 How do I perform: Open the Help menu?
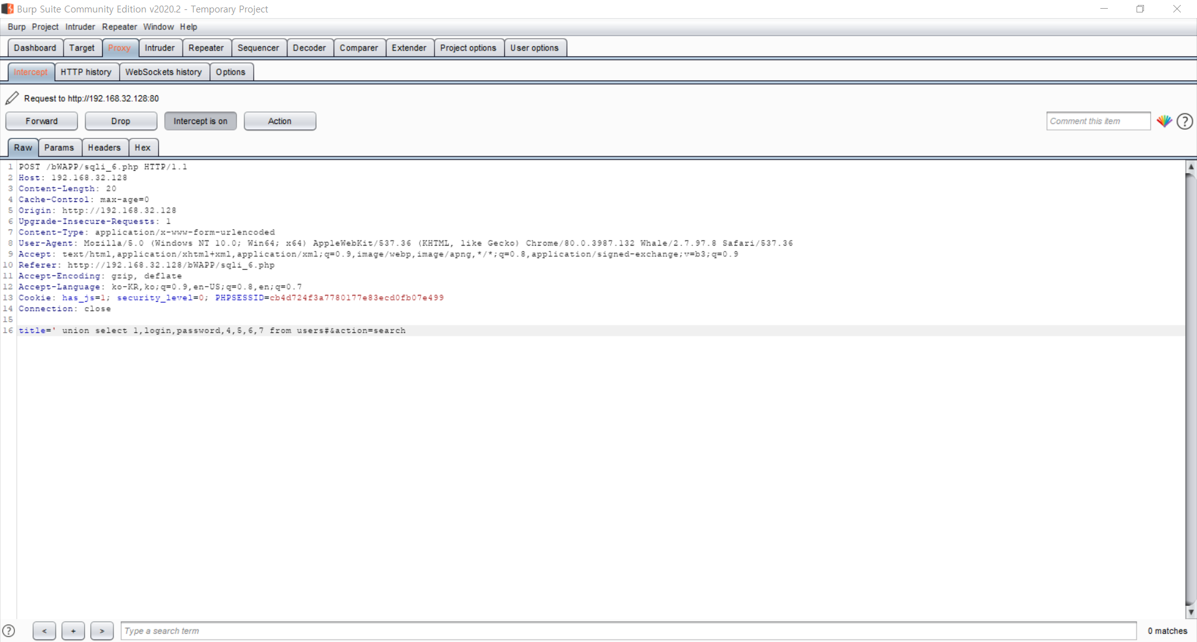pos(188,27)
